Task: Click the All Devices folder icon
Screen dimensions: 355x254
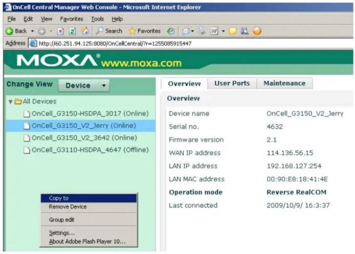Action: tap(18, 101)
